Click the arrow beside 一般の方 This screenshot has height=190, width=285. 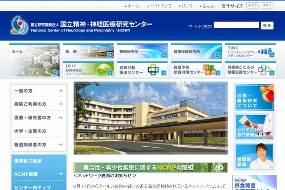coord(61,91)
